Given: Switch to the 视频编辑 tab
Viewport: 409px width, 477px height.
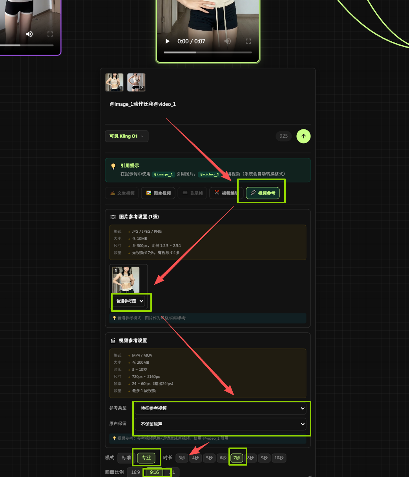Looking at the screenshot, I should coord(226,193).
